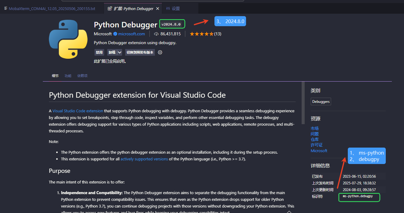Viewport: 404px width, 213px height.
Task: Click the Python Debugger extension title
Action: click(125, 25)
